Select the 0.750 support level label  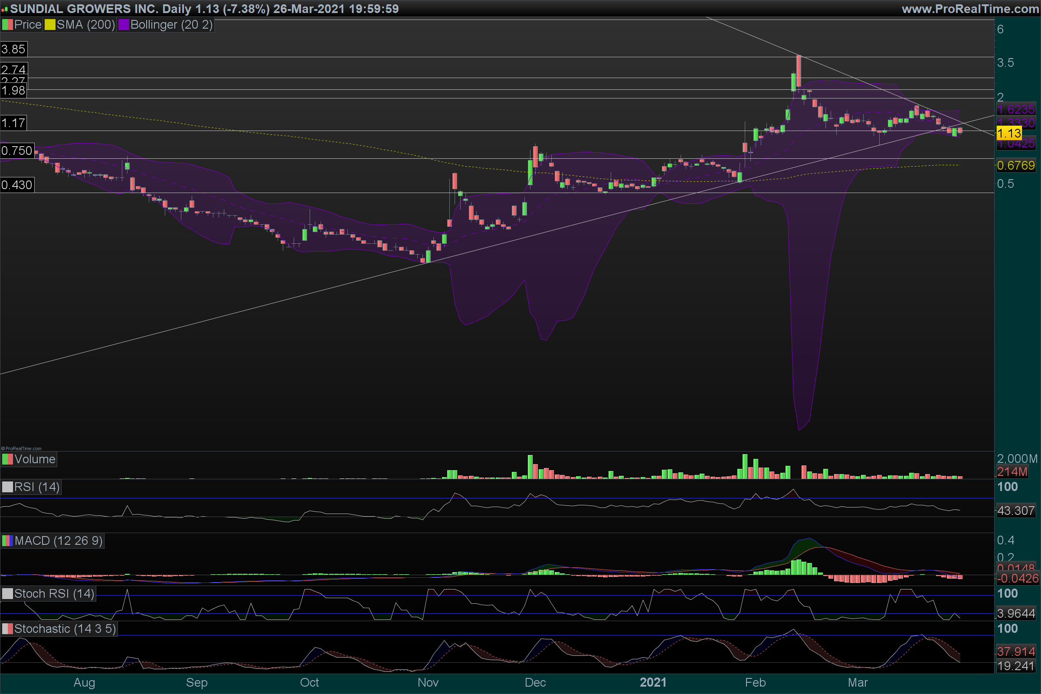[17, 151]
